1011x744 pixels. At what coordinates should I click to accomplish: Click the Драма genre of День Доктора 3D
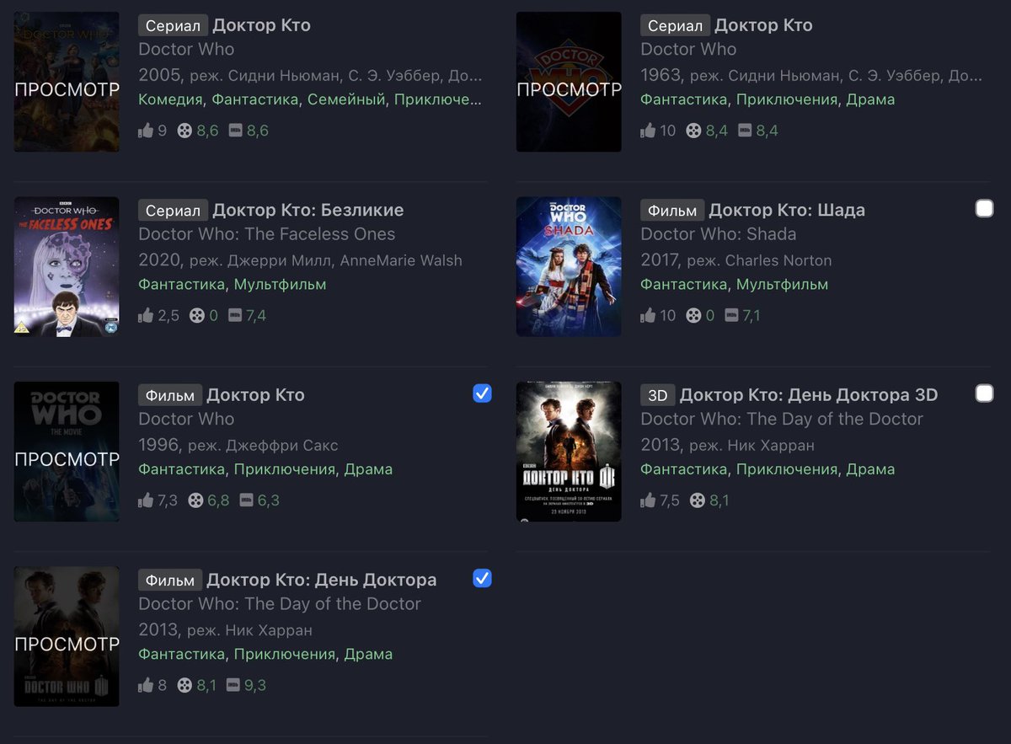(x=870, y=469)
